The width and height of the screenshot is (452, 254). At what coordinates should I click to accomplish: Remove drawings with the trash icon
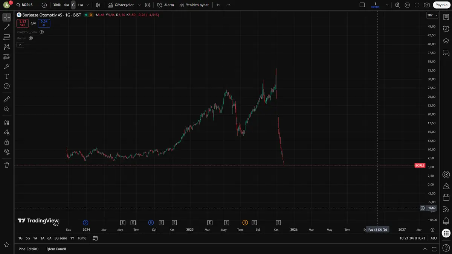(x=6, y=165)
